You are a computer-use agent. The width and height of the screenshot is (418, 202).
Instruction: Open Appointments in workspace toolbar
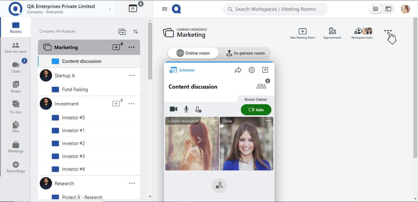pos(332,31)
